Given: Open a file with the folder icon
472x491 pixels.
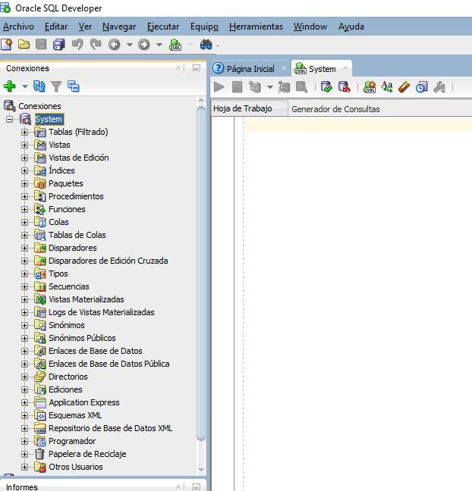Looking at the screenshot, I should [24, 45].
